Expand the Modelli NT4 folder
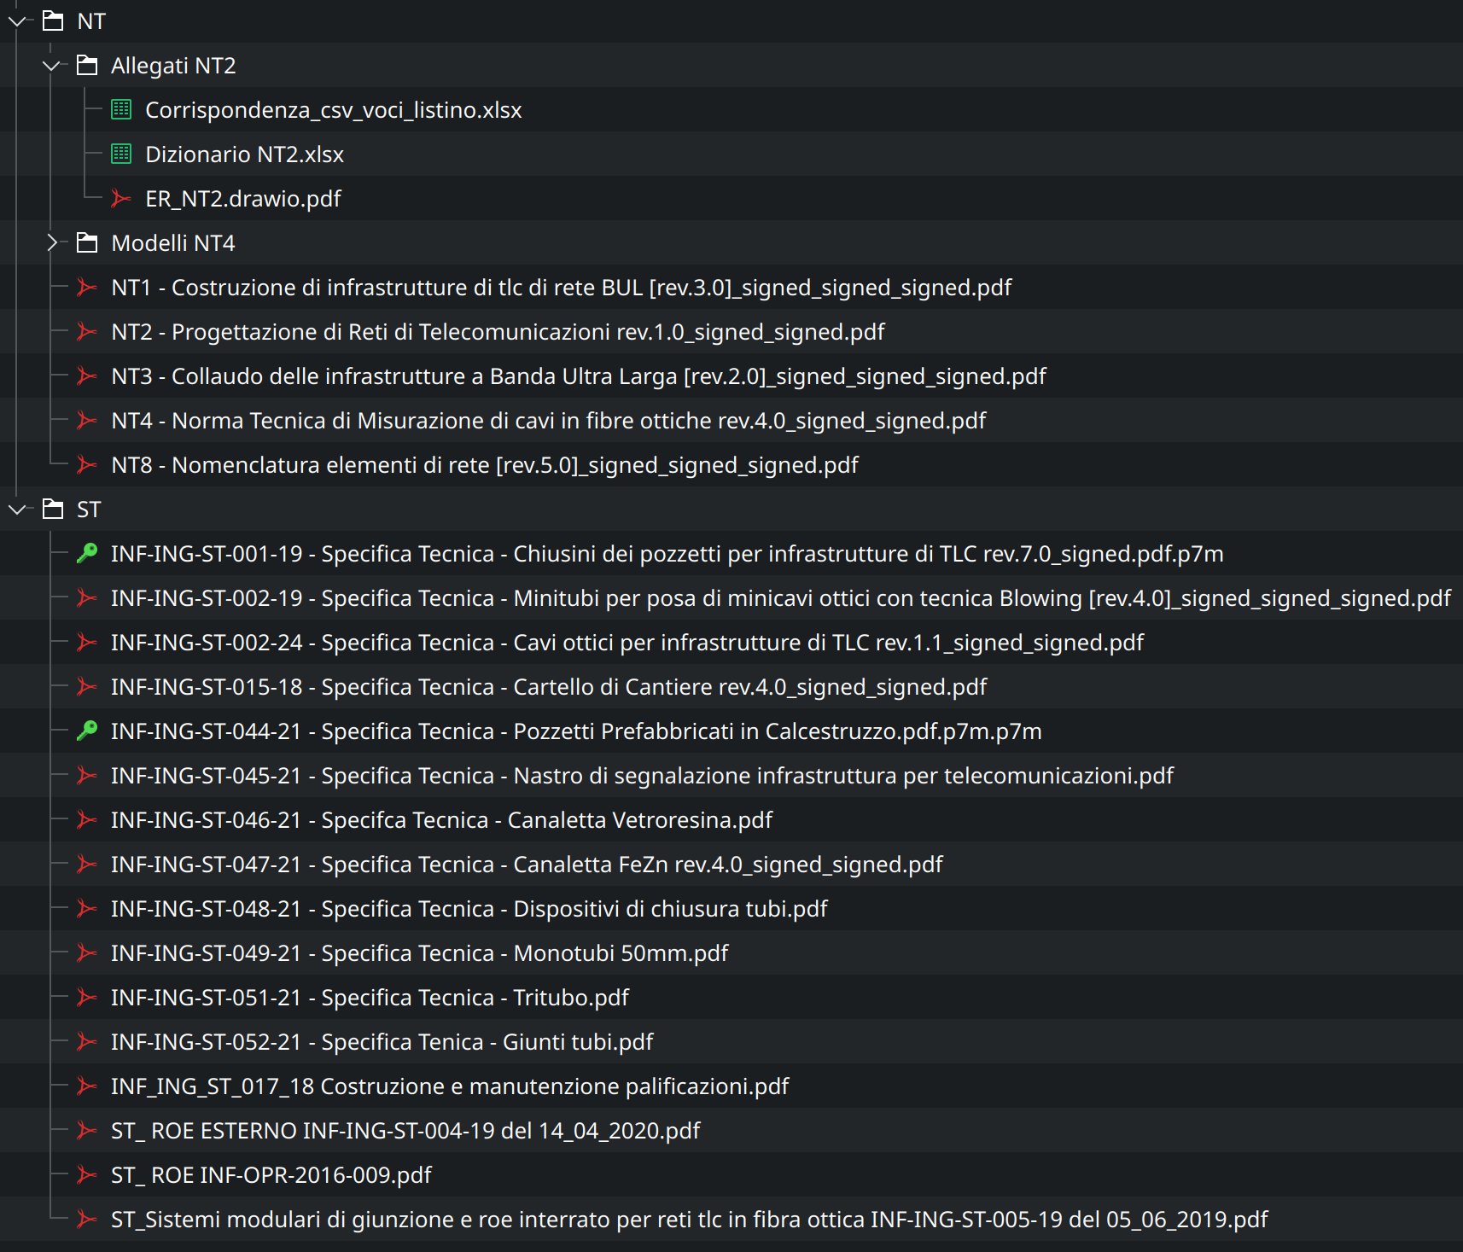Image resolution: width=1463 pixels, height=1252 pixels. pyautogui.click(x=52, y=243)
